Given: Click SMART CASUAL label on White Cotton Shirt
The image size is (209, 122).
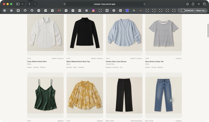Looking at the screenshot, I should pyautogui.click(x=58, y=58).
